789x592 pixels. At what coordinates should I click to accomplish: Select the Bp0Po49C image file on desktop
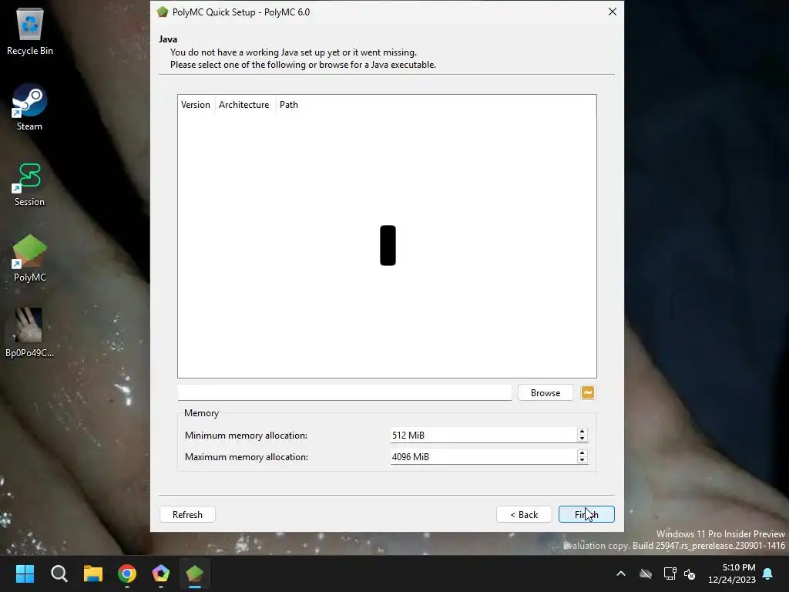tap(30, 333)
